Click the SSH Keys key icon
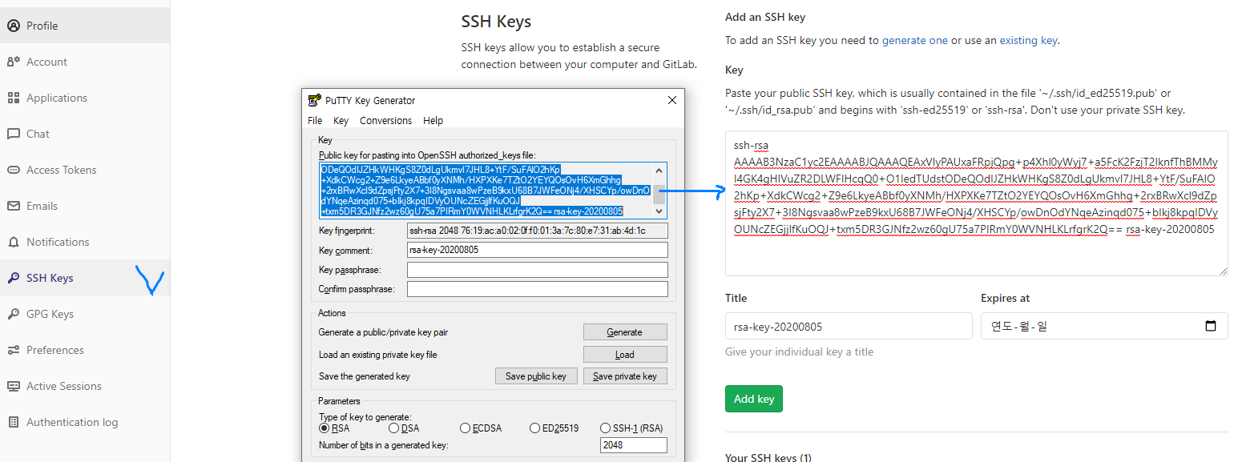This screenshot has width=1250, height=462. (14, 278)
